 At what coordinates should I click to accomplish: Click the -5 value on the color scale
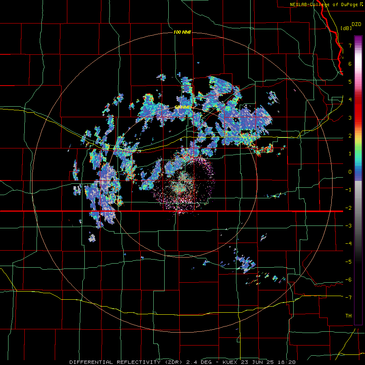pyautogui.click(x=348, y=262)
